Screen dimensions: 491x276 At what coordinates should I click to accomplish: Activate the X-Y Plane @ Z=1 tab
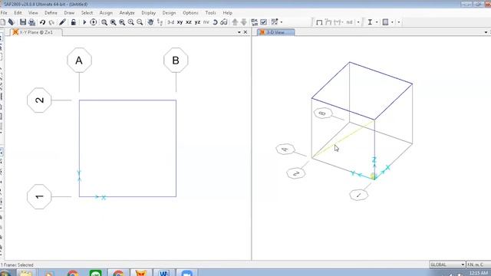(36, 32)
